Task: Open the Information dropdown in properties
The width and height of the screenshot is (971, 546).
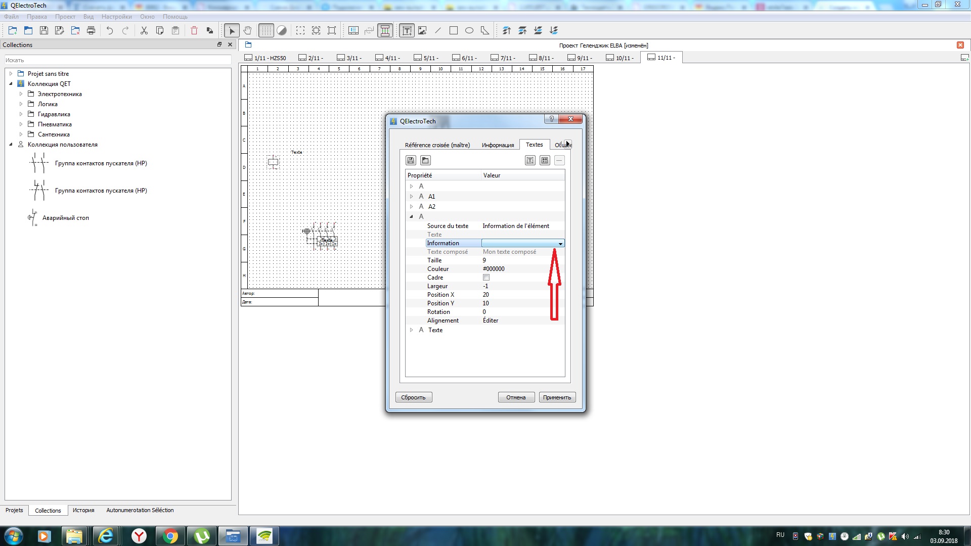Action: point(560,244)
